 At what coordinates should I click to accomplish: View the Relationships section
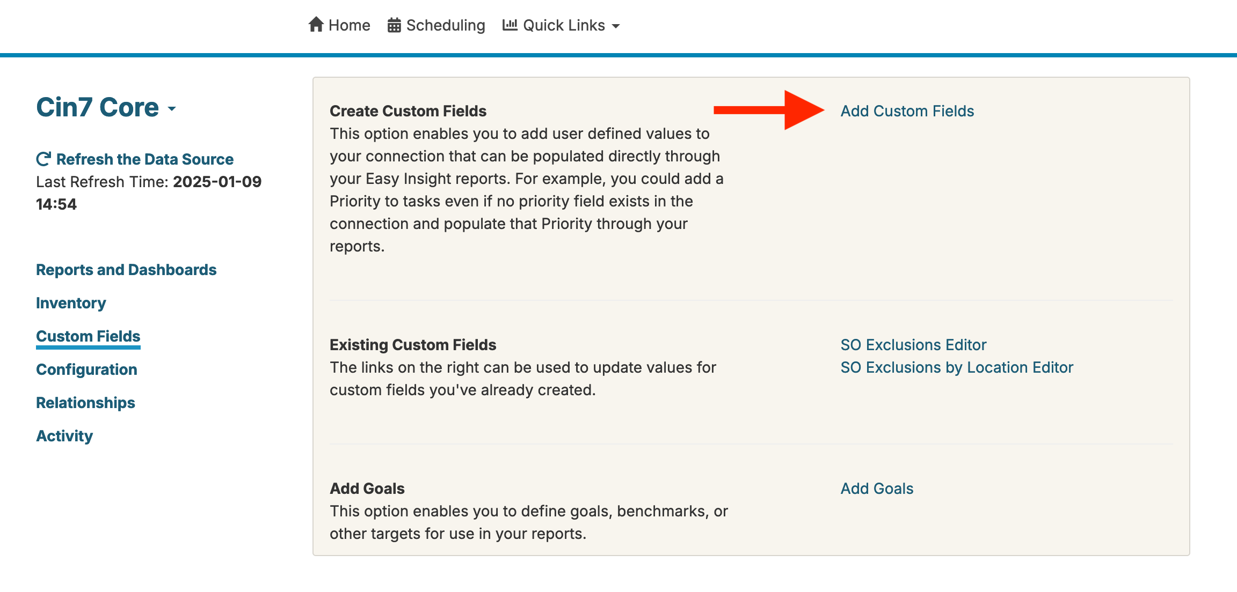click(85, 403)
